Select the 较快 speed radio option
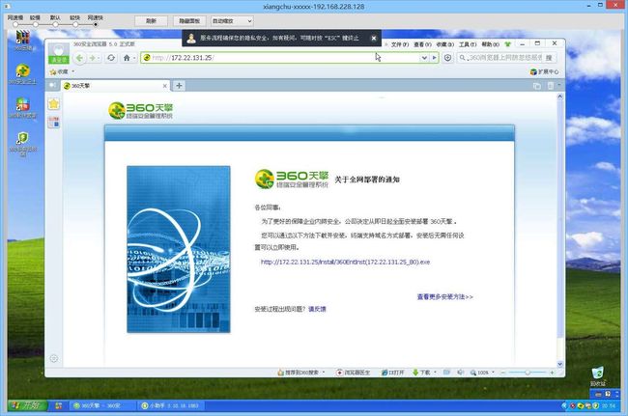The width and height of the screenshot is (628, 416). click(75, 24)
